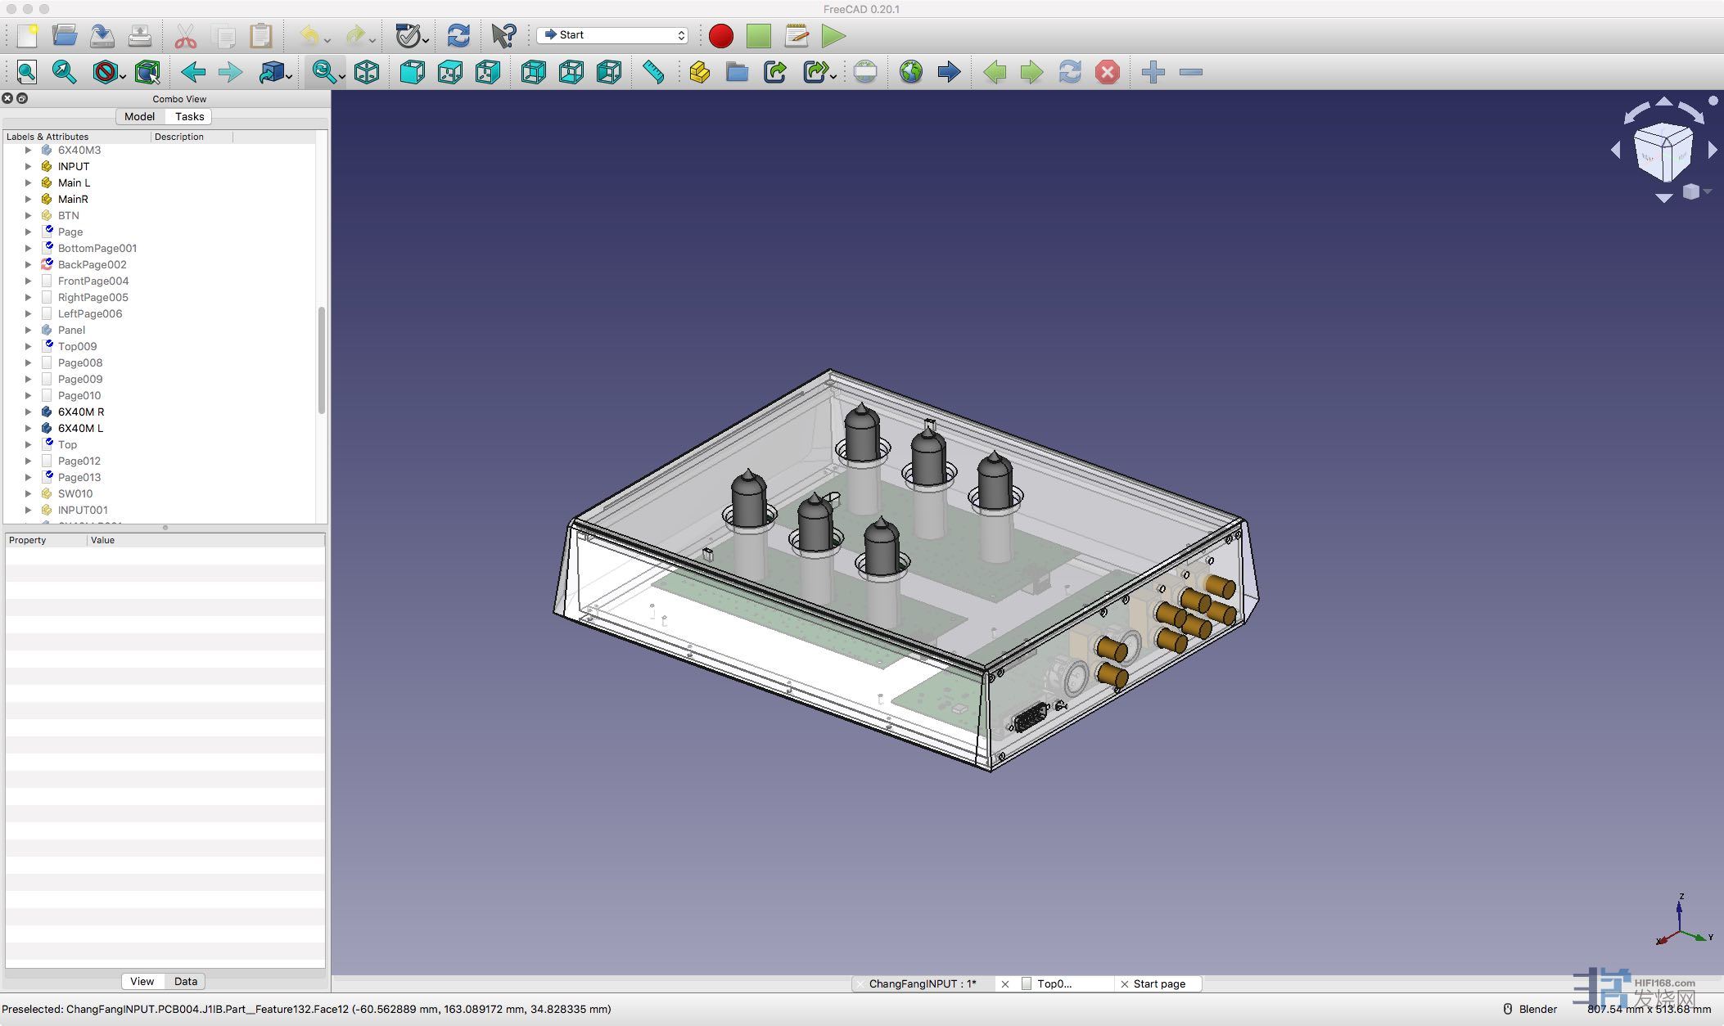Click the FrontPage004 visibility icon in the tree
Image resolution: width=1724 pixels, height=1026 pixels.
pyautogui.click(x=47, y=281)
